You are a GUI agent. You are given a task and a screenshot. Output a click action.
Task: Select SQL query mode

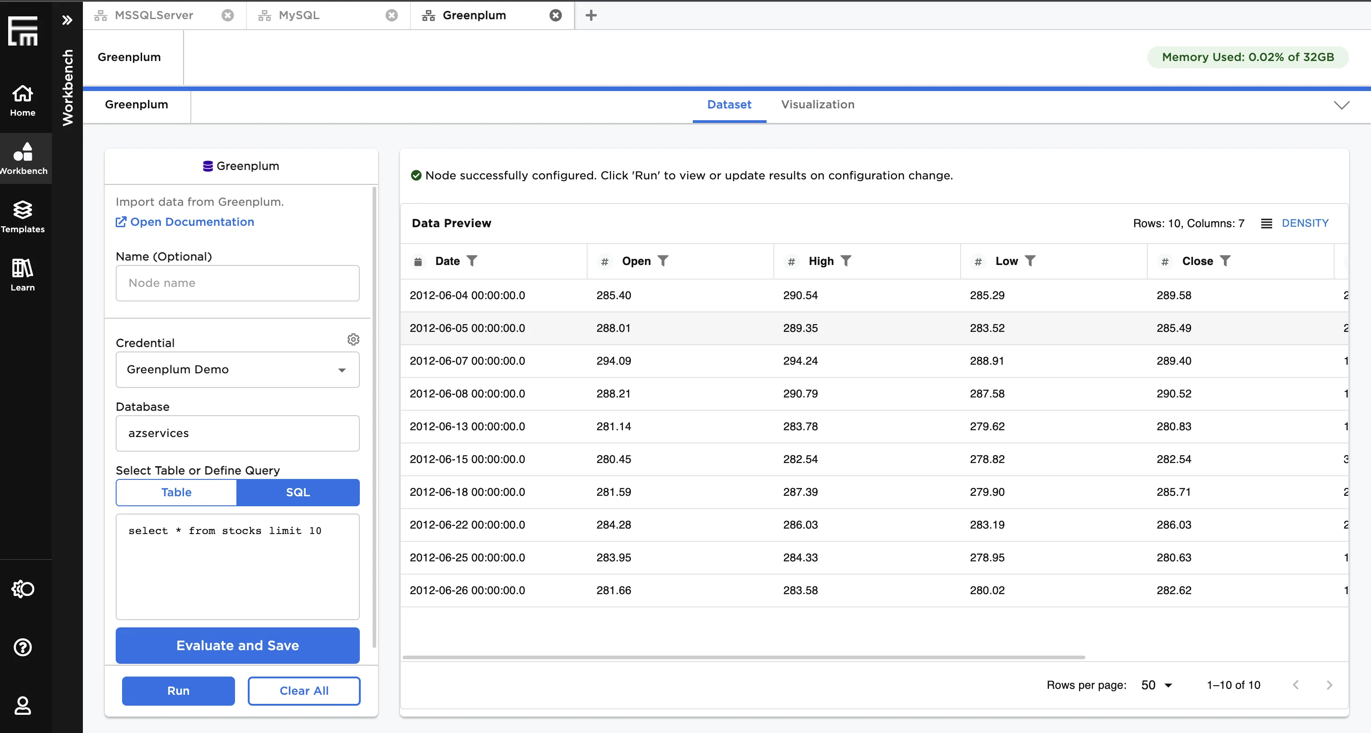[x=297, y=492]
